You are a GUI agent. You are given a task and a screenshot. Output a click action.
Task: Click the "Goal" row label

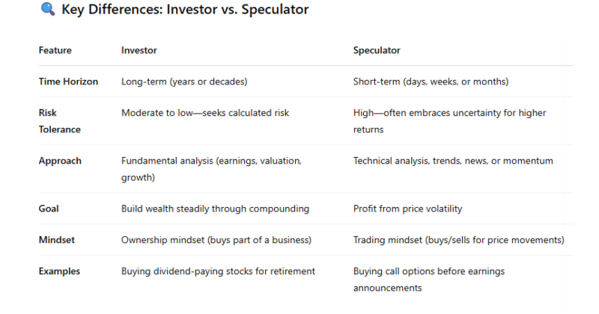(x=49, y=209)
